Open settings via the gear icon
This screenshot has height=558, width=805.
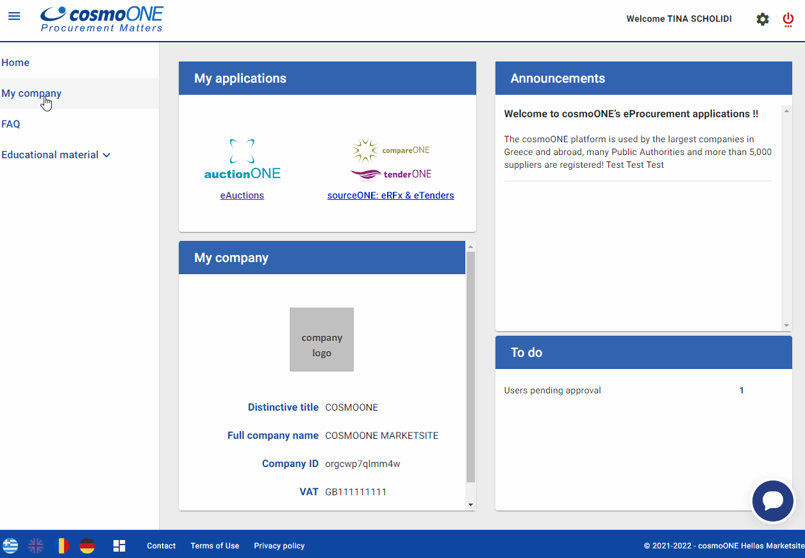pos(763,19)
